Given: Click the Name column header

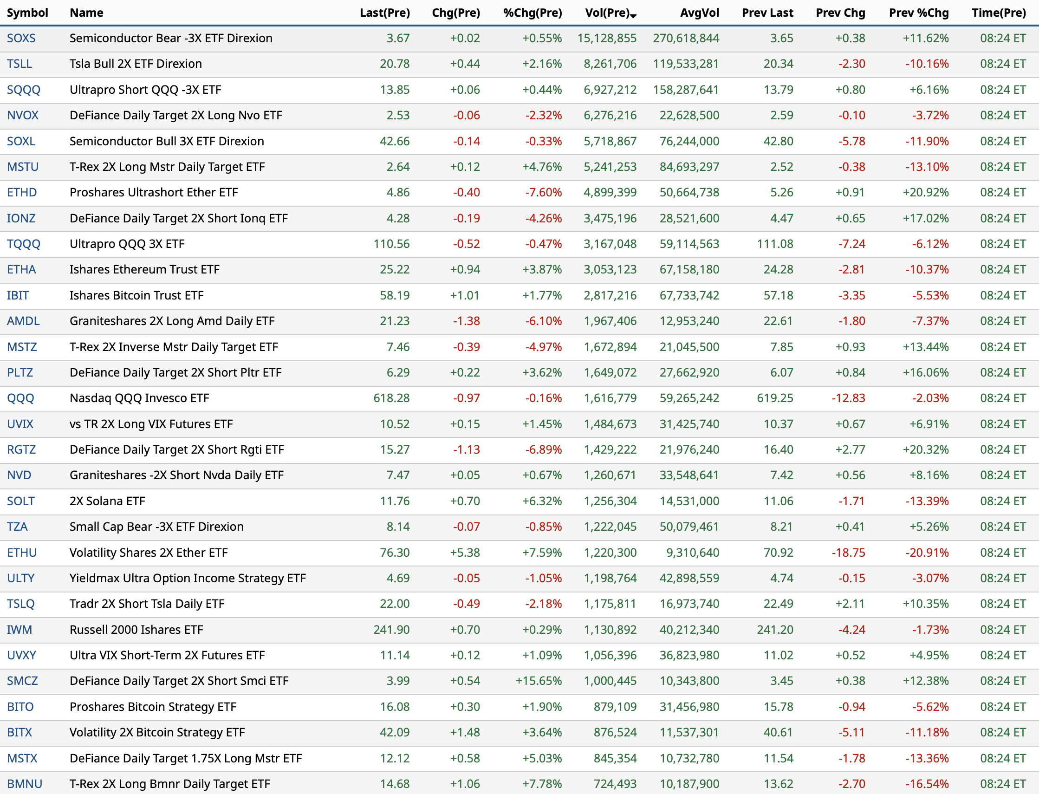Looking at the screenshot, I should (x=86, y=13).
